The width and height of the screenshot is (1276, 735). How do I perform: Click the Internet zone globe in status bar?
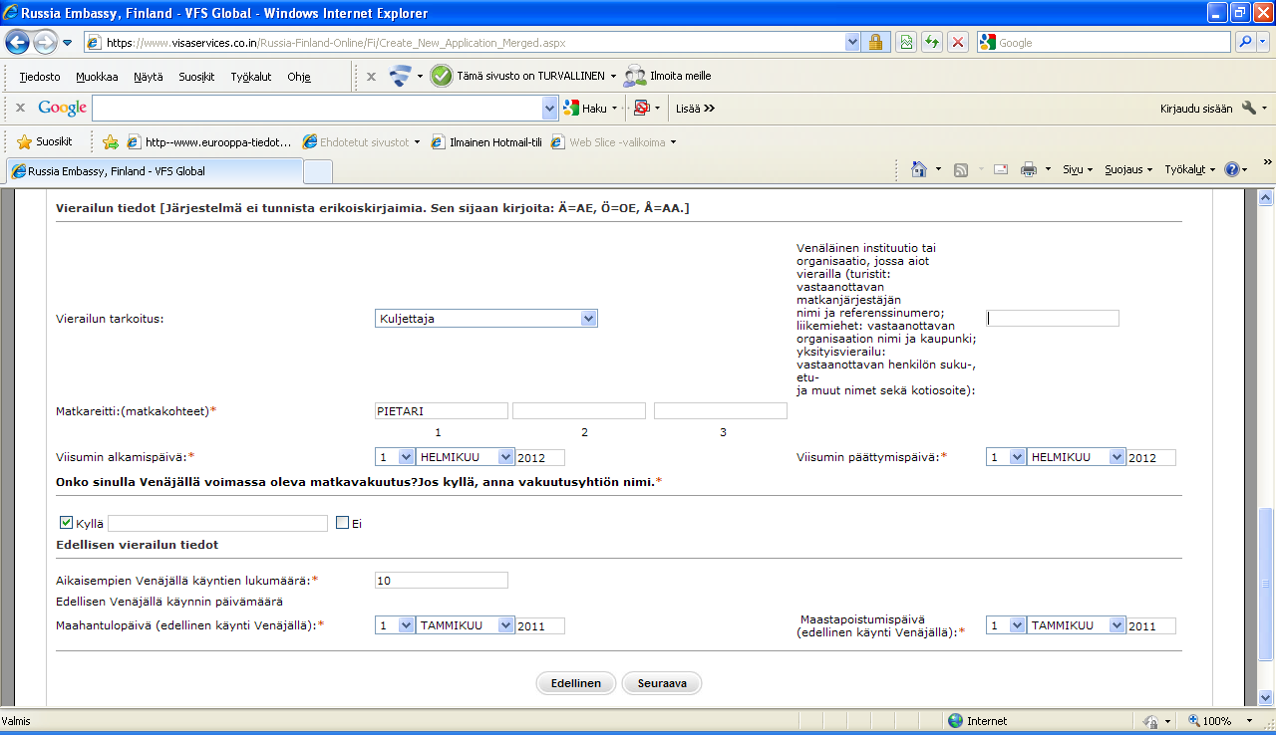pos(956,721)
